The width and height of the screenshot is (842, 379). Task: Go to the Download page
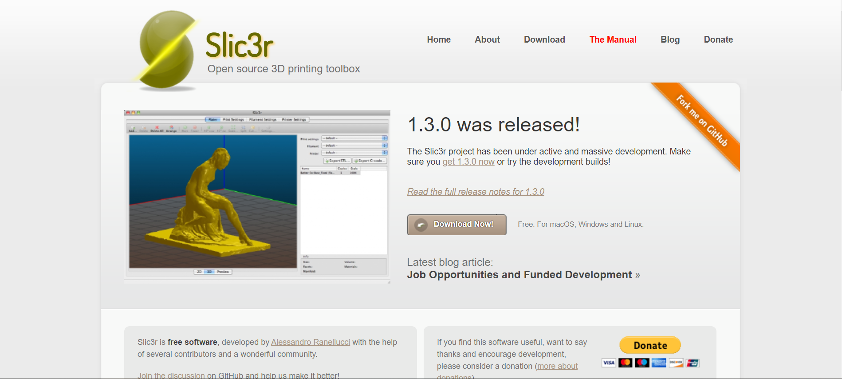(544, 39)
